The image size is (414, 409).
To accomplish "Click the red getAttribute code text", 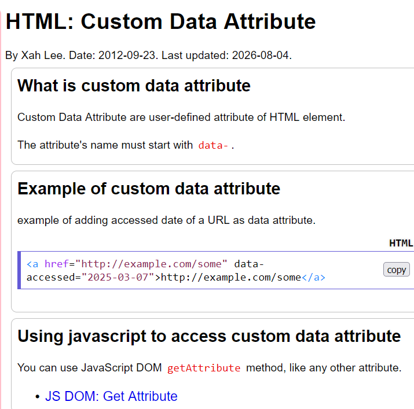I will 204,368.
